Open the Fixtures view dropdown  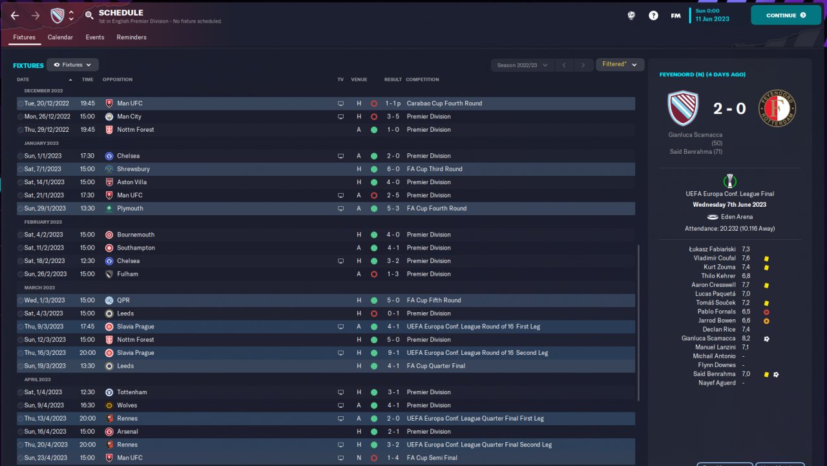72,65
